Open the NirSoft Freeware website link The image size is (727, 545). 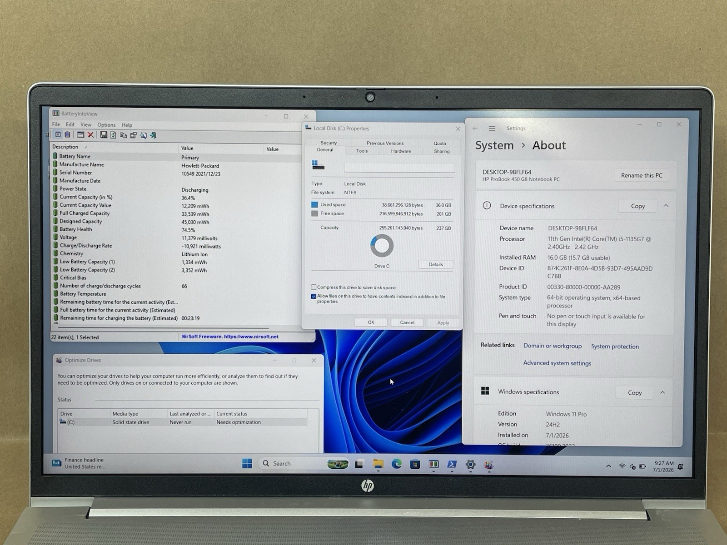click(x=230, y=337)
